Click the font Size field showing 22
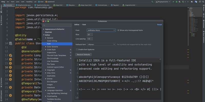Viewport: 205px width, 102px height. [90, 35]
